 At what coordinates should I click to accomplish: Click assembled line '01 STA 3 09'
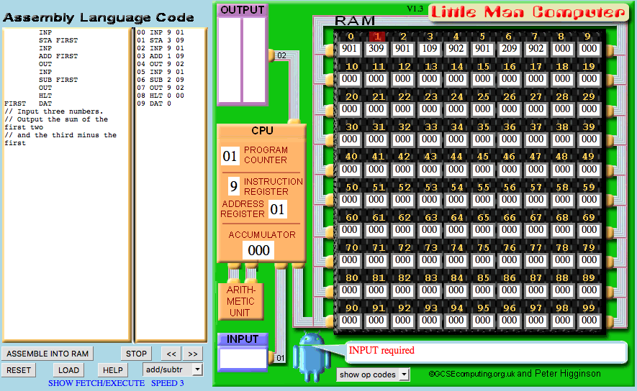[x=161, y=40]
